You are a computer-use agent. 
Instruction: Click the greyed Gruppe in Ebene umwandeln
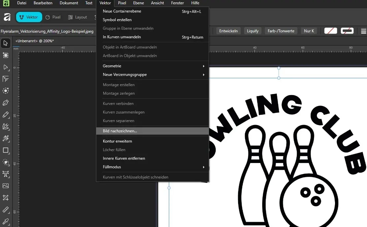pos(152,28)
